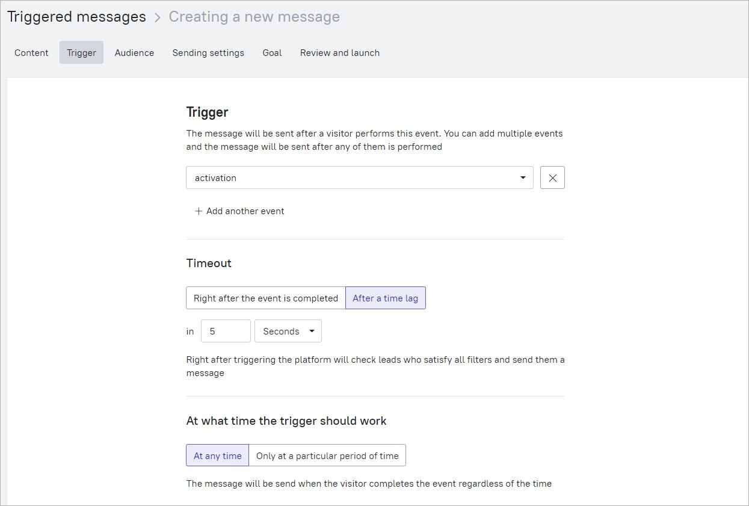Click the Creating a new message breadcrumb

point(254,16)
